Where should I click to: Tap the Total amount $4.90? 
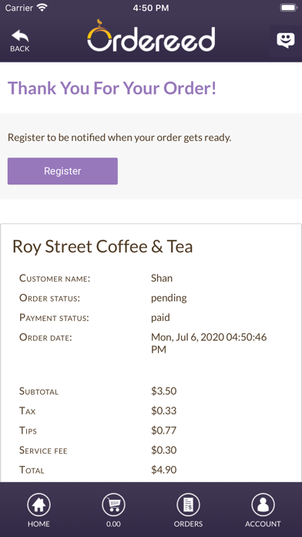[x=164, y=470]
